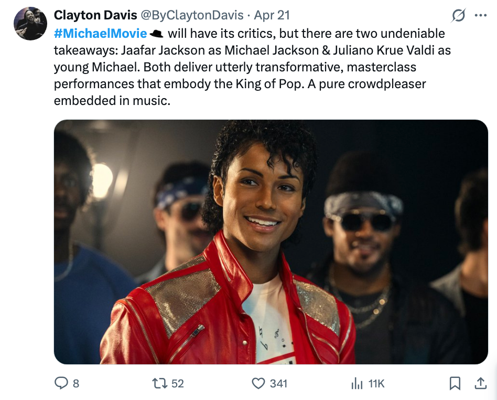Viewport: 497px width, 400px height.
Task: Toggle a like with the heart icon
Action: click(257, 384)
